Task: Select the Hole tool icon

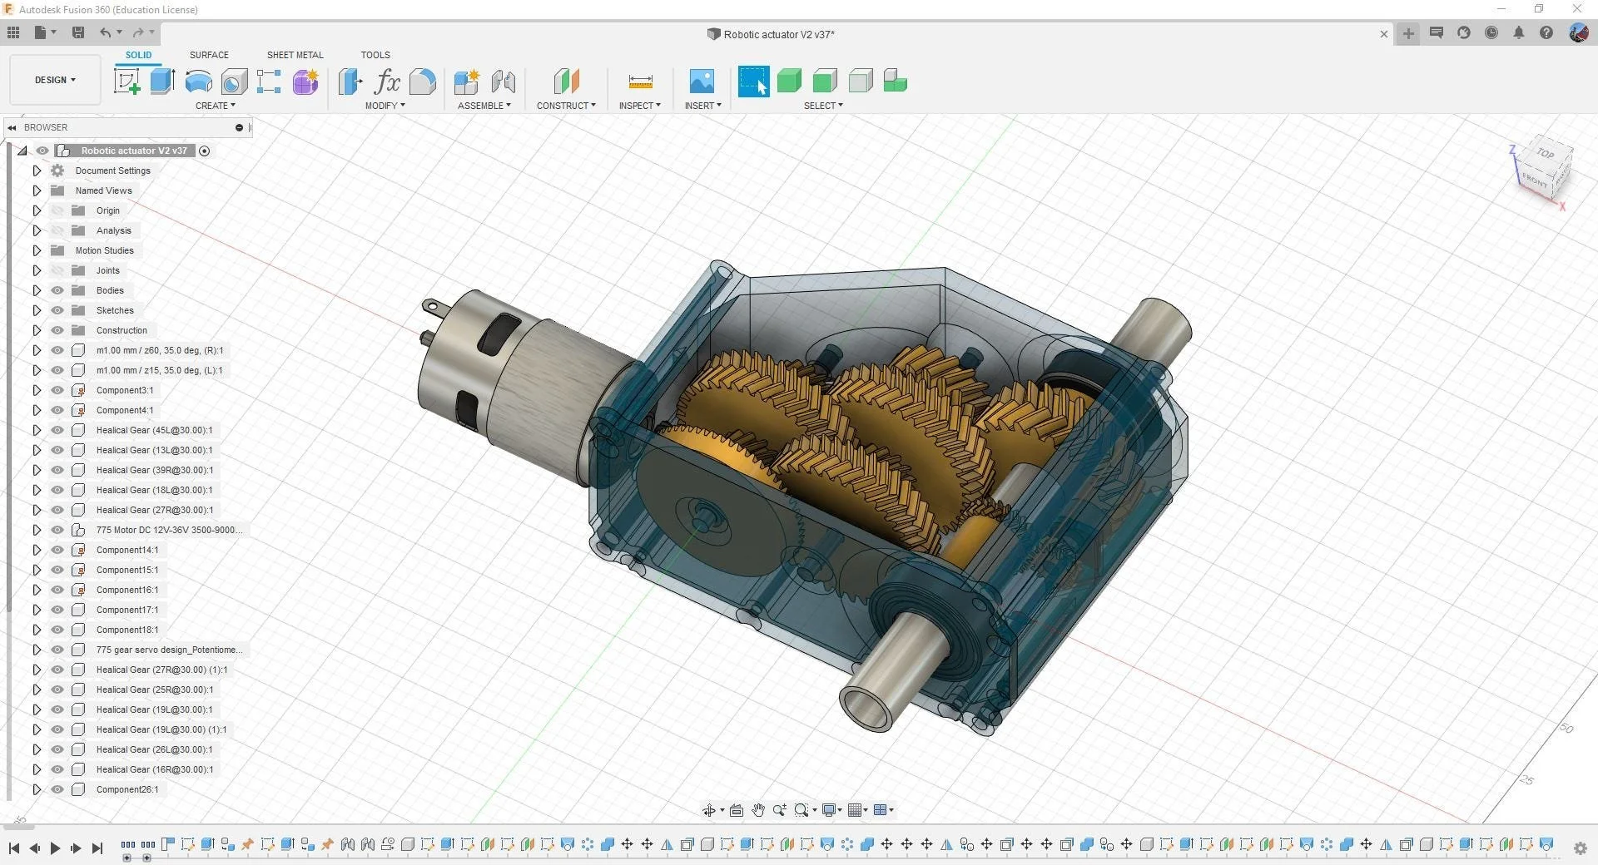Action: click(234, 82)
